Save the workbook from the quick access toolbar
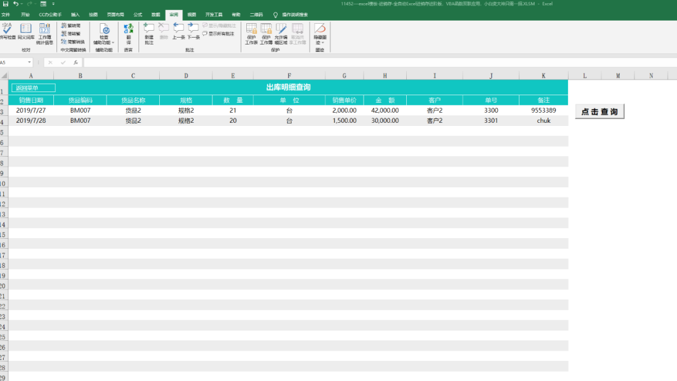 6,4
